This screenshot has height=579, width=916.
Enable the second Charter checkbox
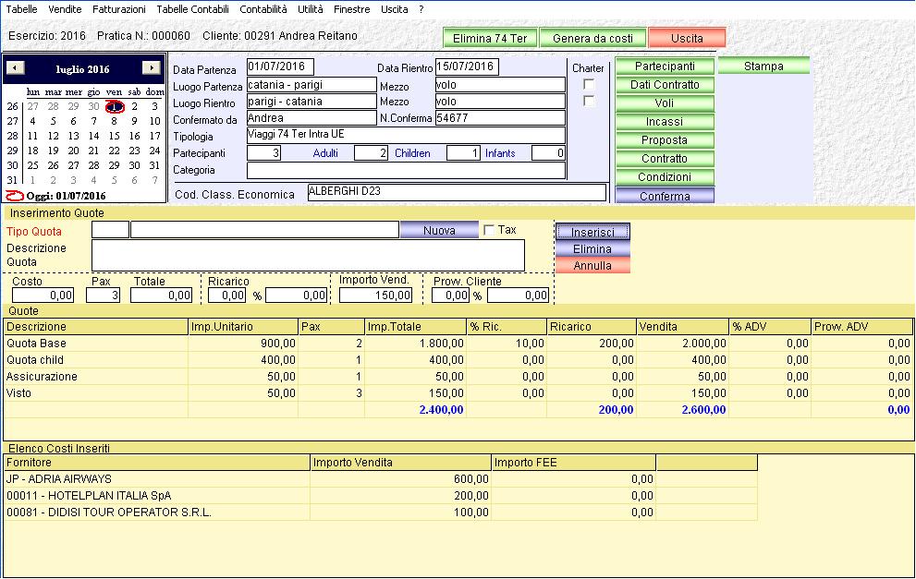coord(589,101)
